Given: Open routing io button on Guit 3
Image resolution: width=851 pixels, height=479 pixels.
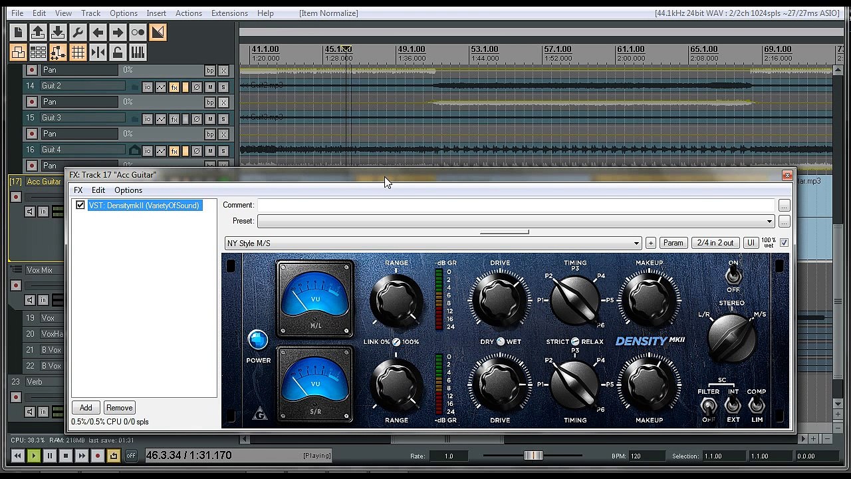Looking at the screenshot, I should coord(148,119).
